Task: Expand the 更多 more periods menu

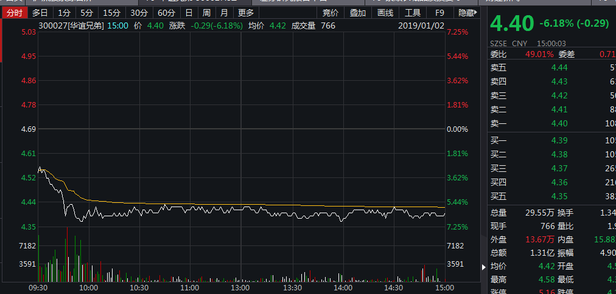Action: (246, 13)
